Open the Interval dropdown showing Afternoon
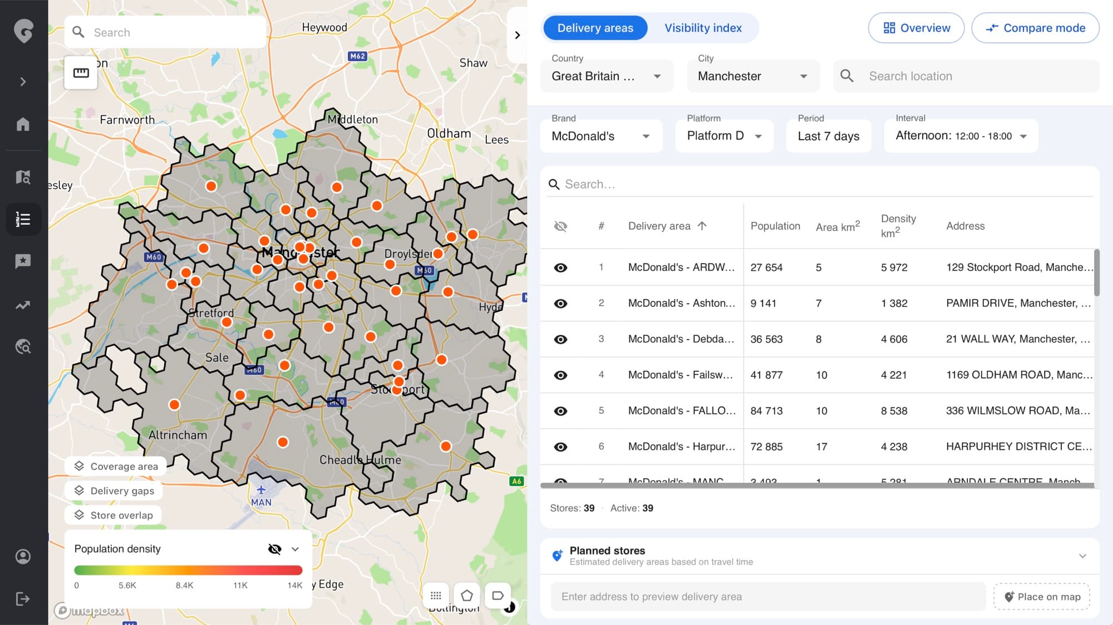Viewport: 1113px width, 625px height. [961, 136]
